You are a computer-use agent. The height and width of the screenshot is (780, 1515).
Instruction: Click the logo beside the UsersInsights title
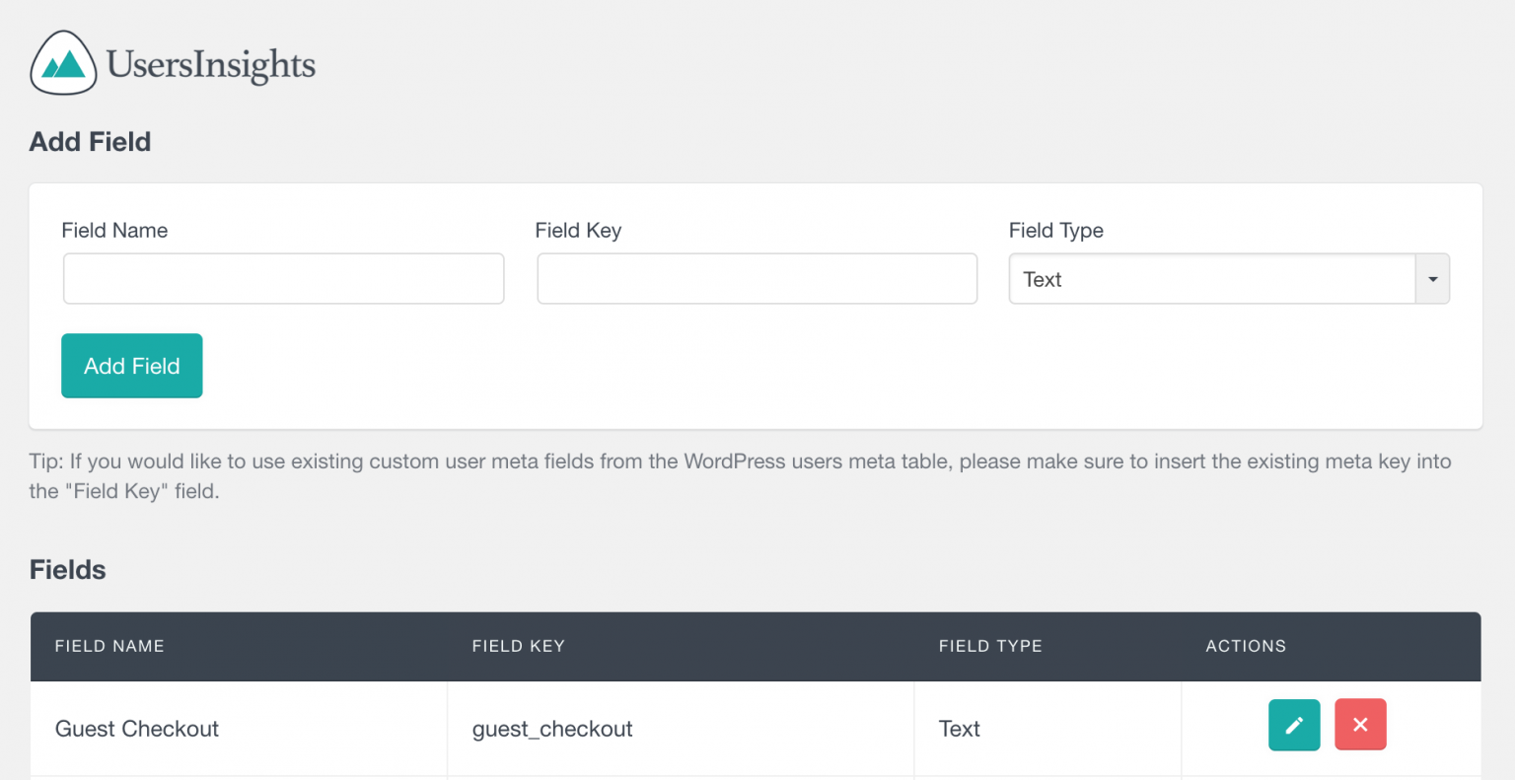[x=63, y=62]
